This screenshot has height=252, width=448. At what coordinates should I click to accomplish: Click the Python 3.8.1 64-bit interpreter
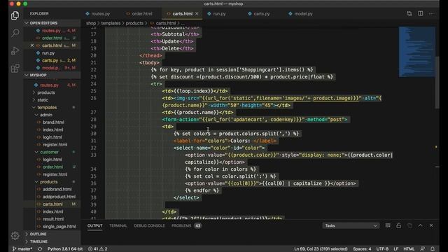point(65,249)
